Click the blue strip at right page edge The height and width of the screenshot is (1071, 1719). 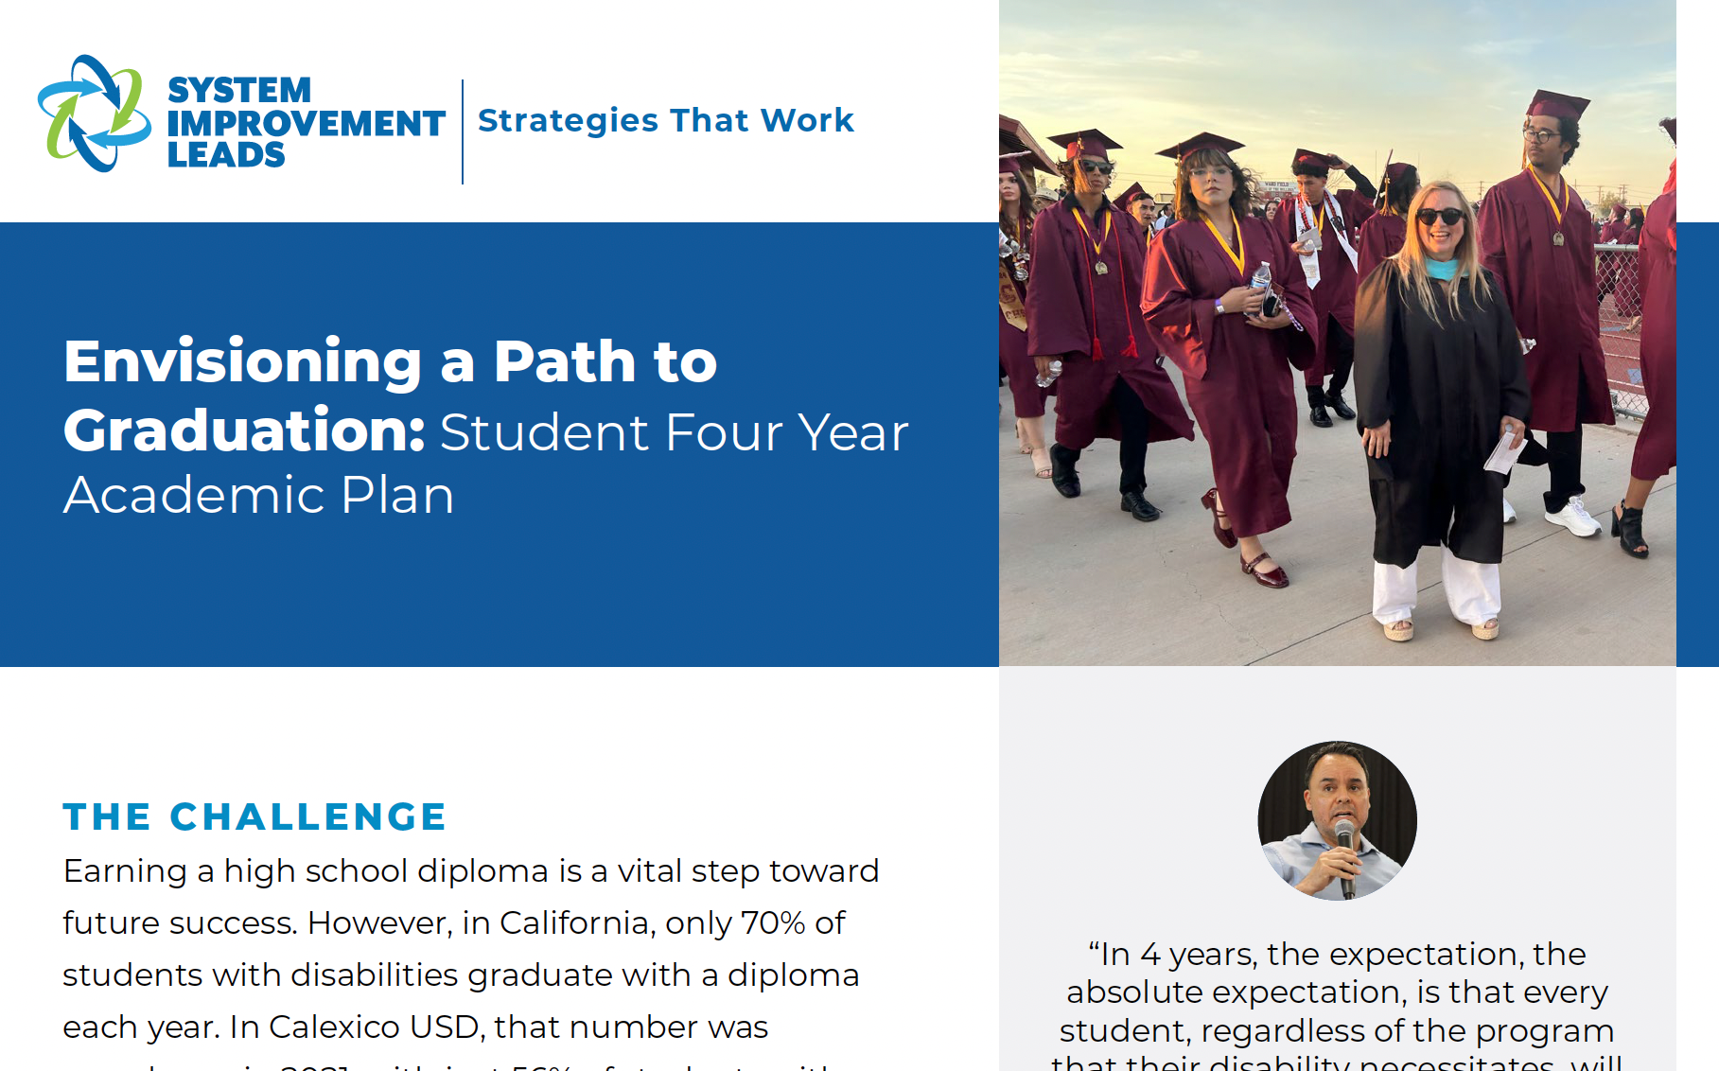[x=1697, y=445]
